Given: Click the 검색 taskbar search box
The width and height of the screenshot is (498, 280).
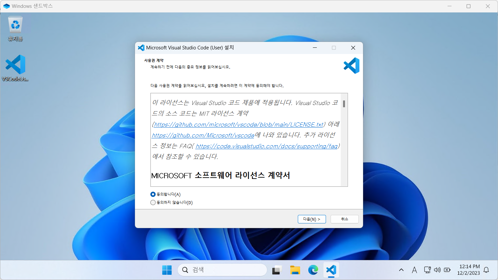Looking at the screenshot, I should click(x=222, y=270).
